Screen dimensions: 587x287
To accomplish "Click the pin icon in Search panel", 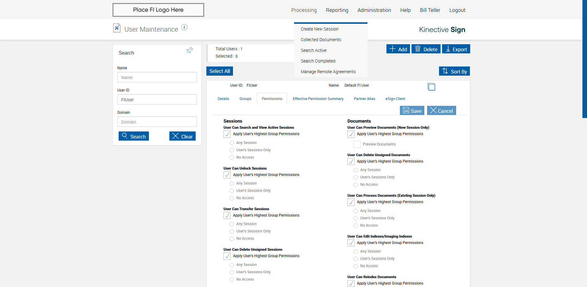I will 190,50.
